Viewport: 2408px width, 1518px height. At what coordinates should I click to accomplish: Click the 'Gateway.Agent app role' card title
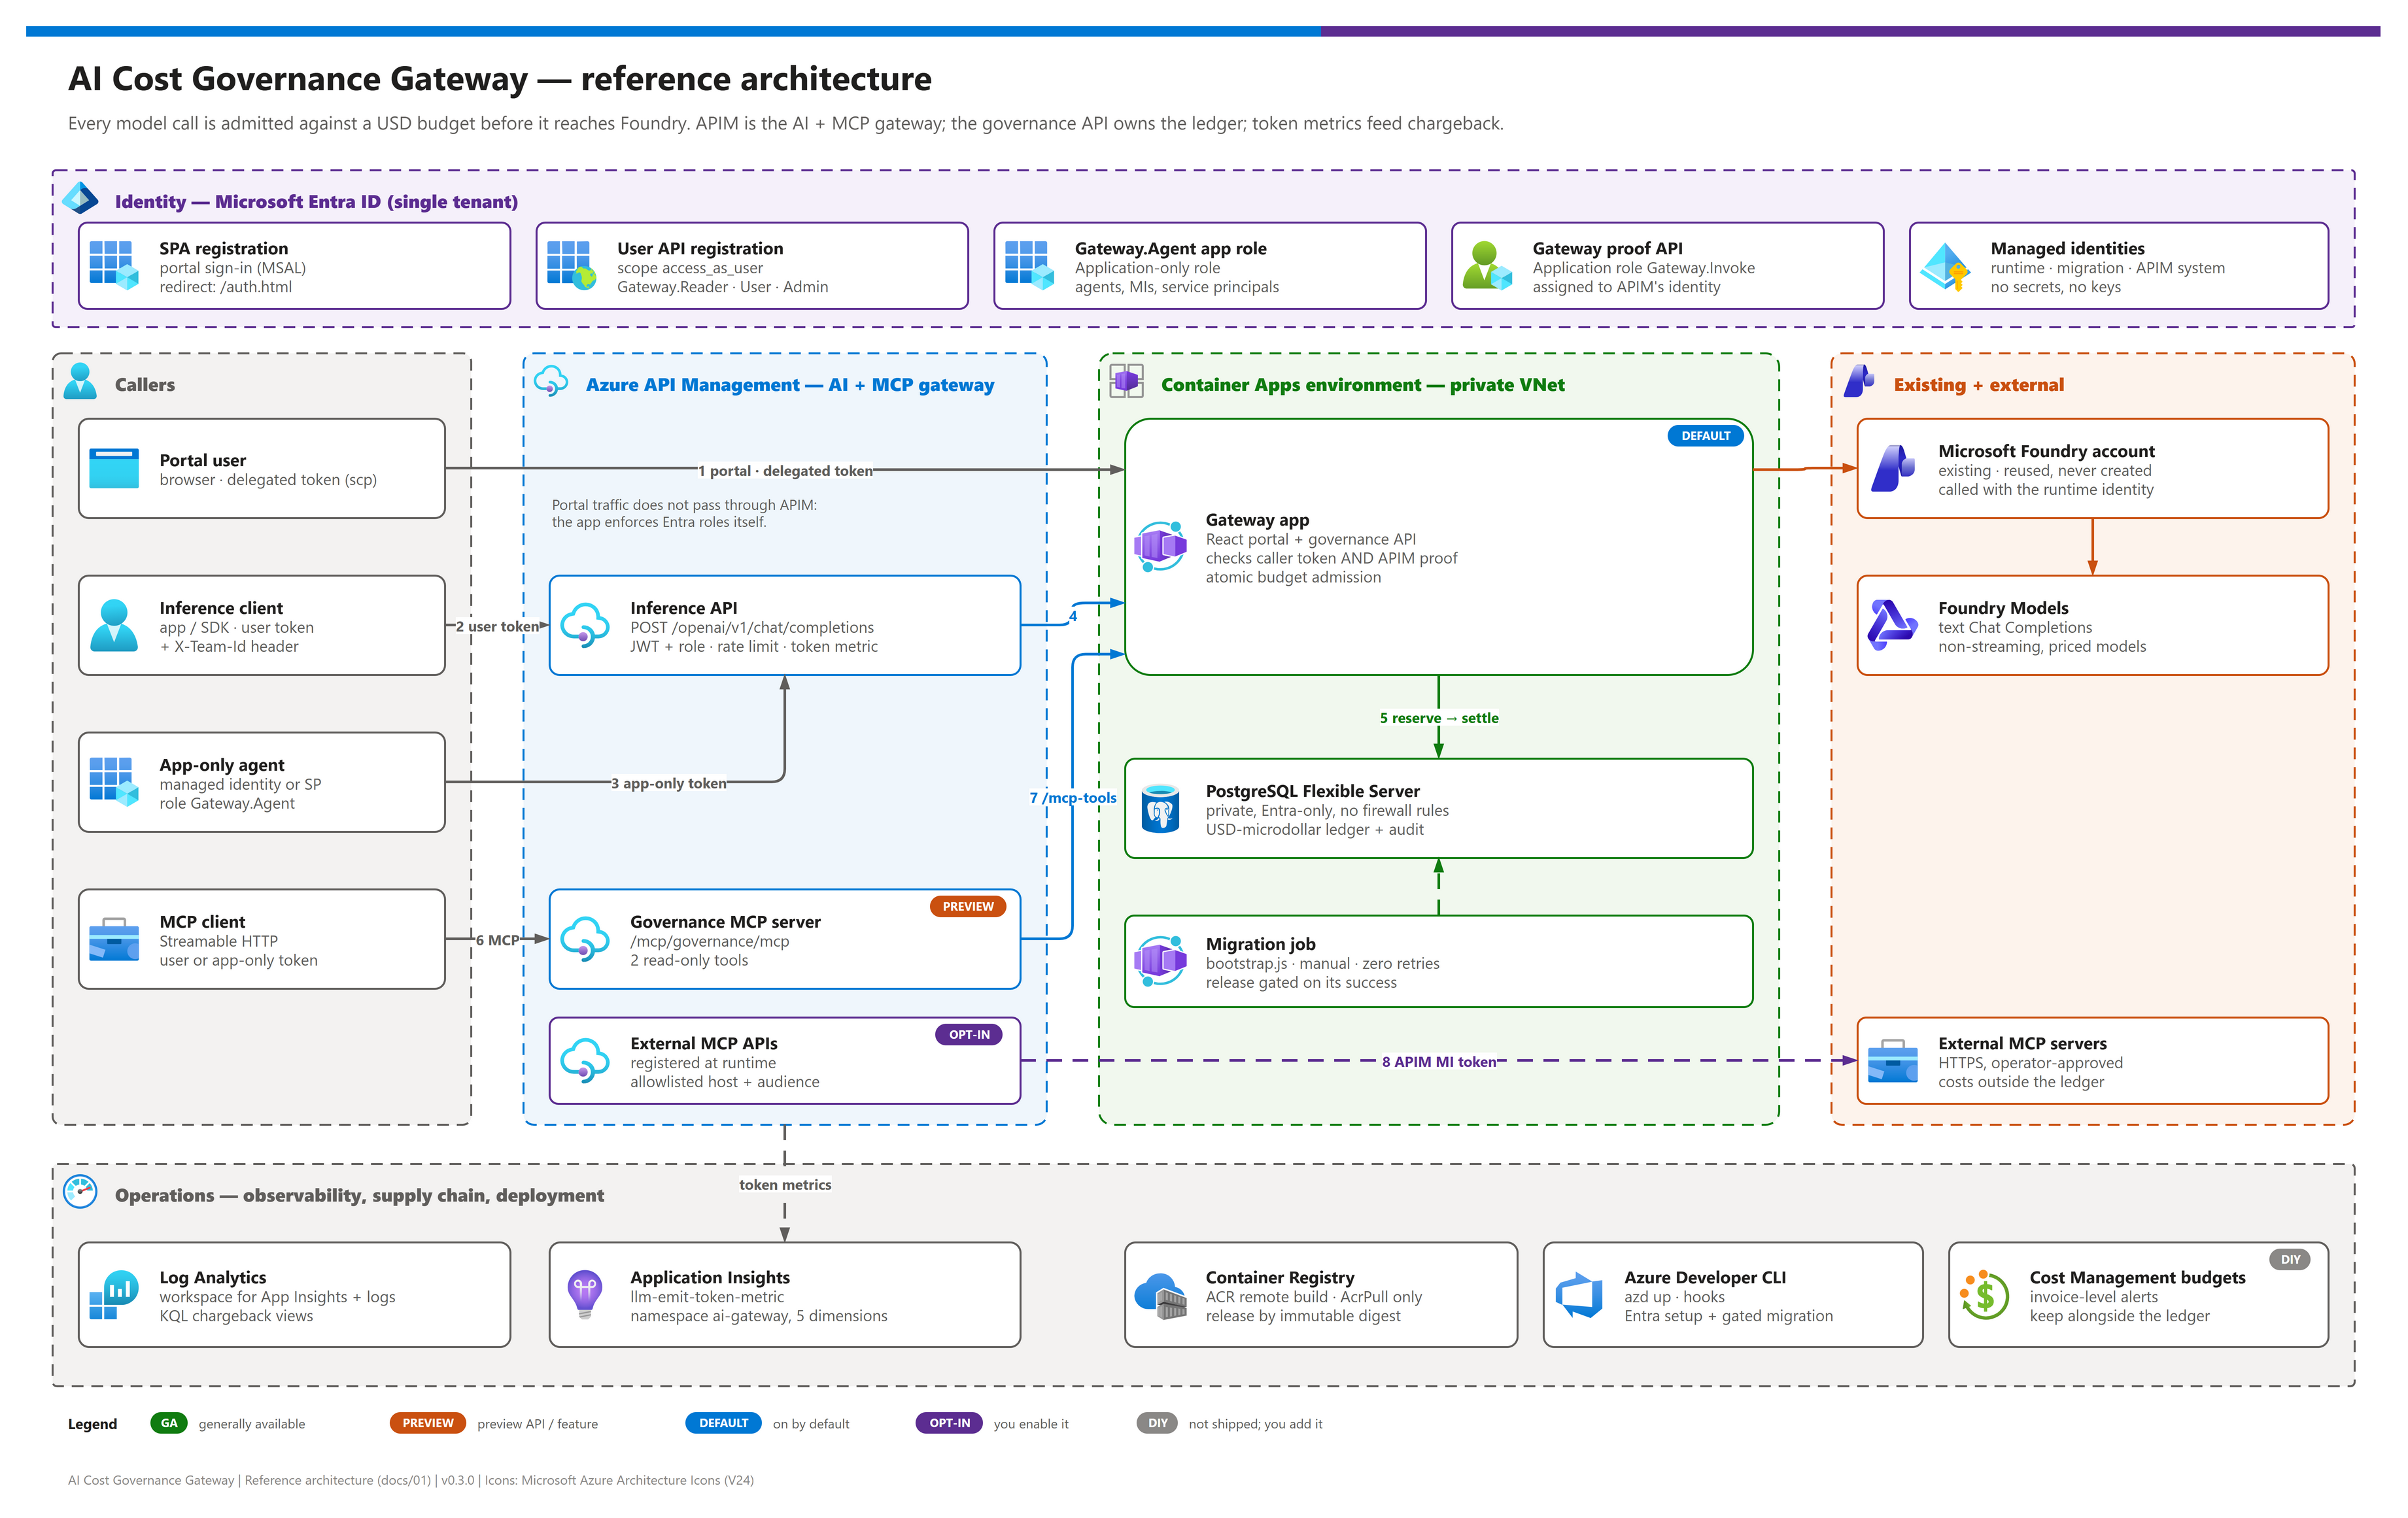[x=1170, y=248]
